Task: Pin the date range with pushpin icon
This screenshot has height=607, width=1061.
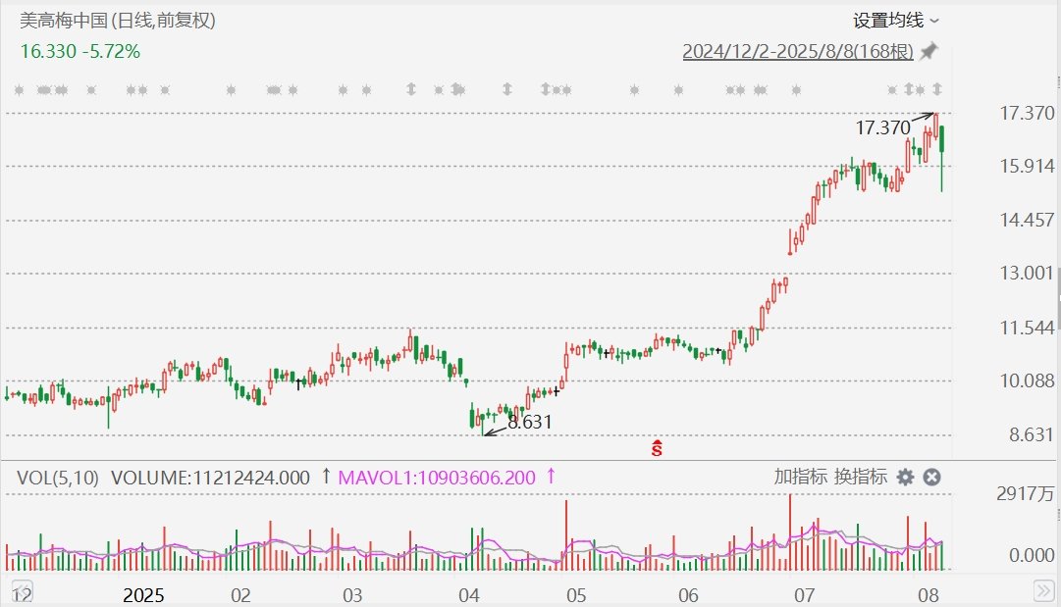Action: pyautogui.click(x=929, y=51)
